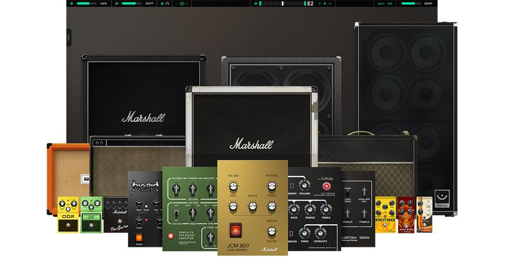Select the center Marshall silver-trimmed cabinet
The height and width of the screenshot is (273, 505).
(x=251, y=127)
